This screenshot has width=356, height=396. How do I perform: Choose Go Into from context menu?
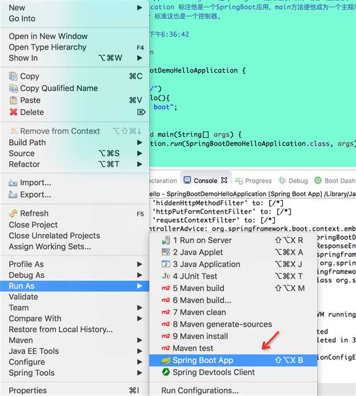pyautogui.click(x=75, y=18)
